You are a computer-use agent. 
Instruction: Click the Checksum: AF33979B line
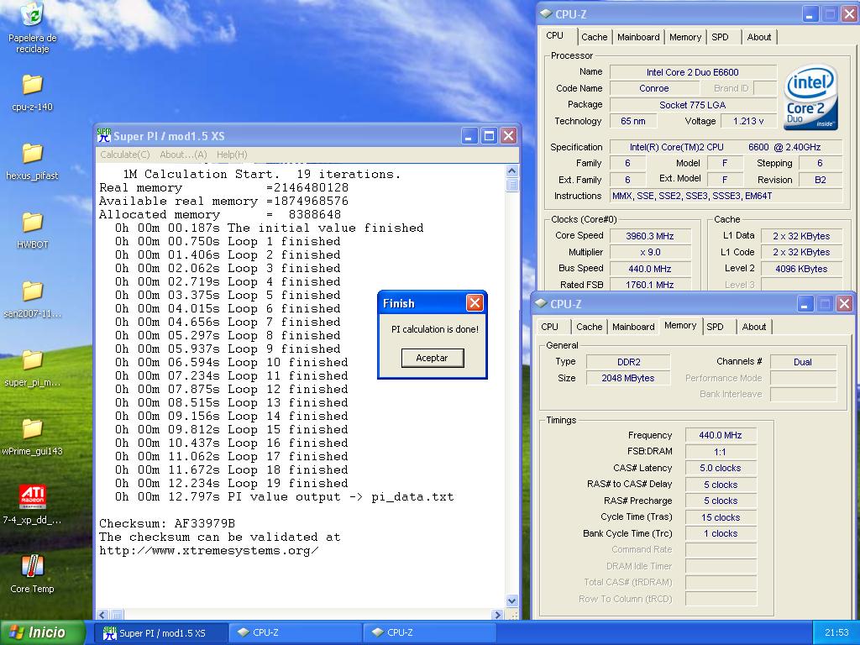pyautogui.click(x=167, y=524)
